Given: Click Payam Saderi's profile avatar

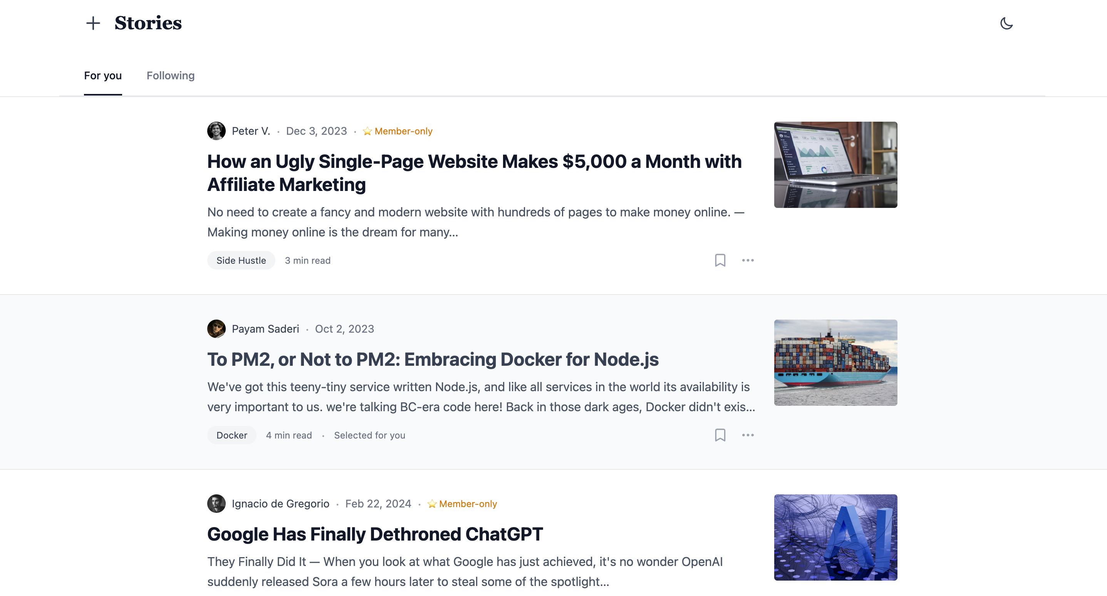Looking at the screenshot, I should pyautogui.click(x=216, y=329).
